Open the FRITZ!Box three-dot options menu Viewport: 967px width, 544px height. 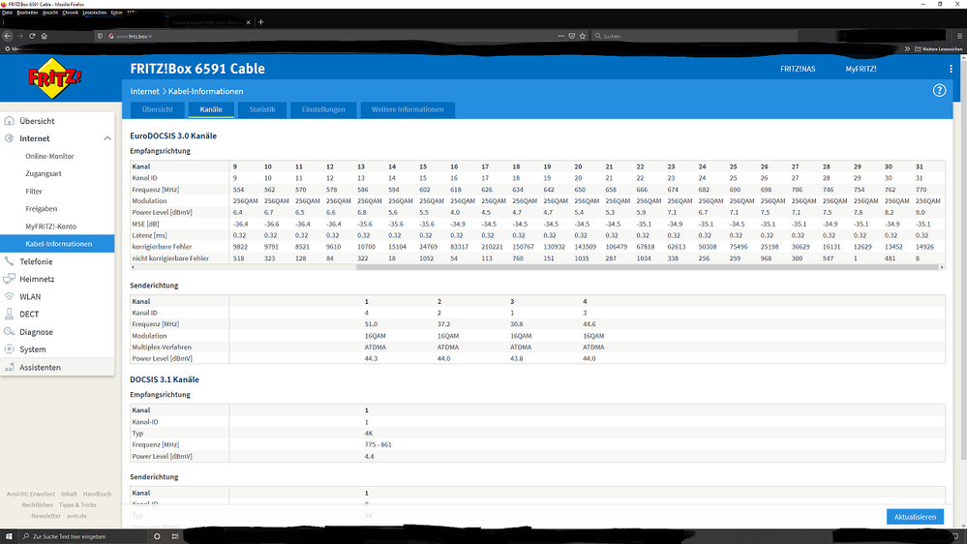click(x=951, y=69)
